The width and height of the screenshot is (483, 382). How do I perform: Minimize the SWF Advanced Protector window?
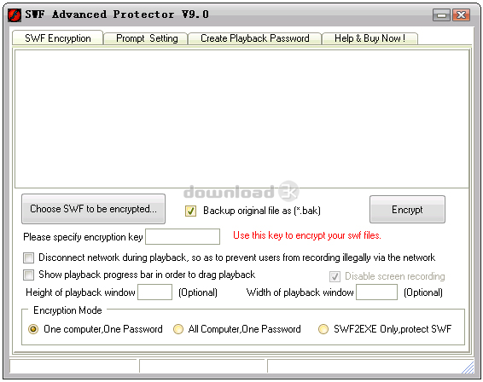pos(441,14)
